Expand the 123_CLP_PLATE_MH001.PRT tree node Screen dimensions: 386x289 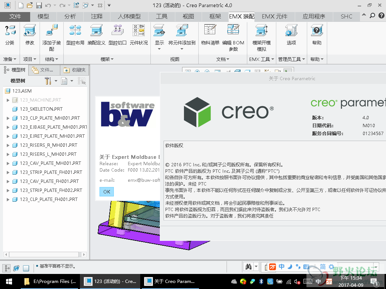coord(8,118)
